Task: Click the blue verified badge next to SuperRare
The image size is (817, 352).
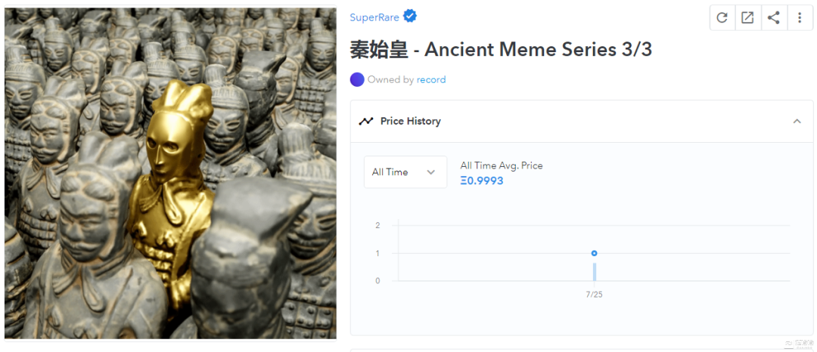Action: pos(411,17)
